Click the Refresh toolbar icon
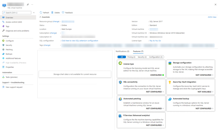This screenshot has height=130, width=218. [x=41, y=12]
